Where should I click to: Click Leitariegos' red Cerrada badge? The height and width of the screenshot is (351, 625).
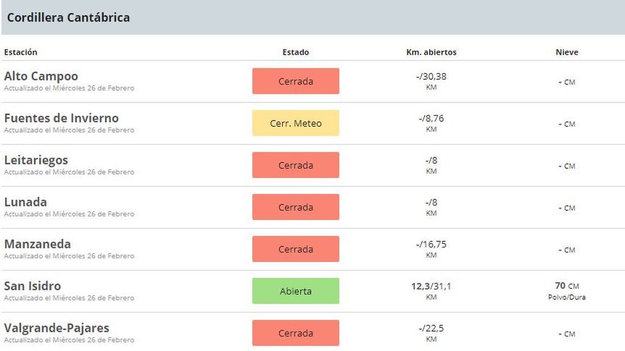[296, 165]
